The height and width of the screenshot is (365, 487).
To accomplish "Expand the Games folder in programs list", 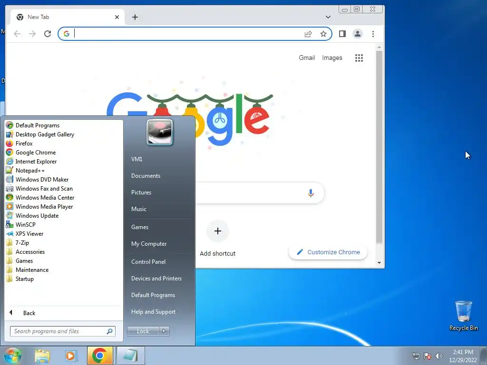I will coord(24,261).
